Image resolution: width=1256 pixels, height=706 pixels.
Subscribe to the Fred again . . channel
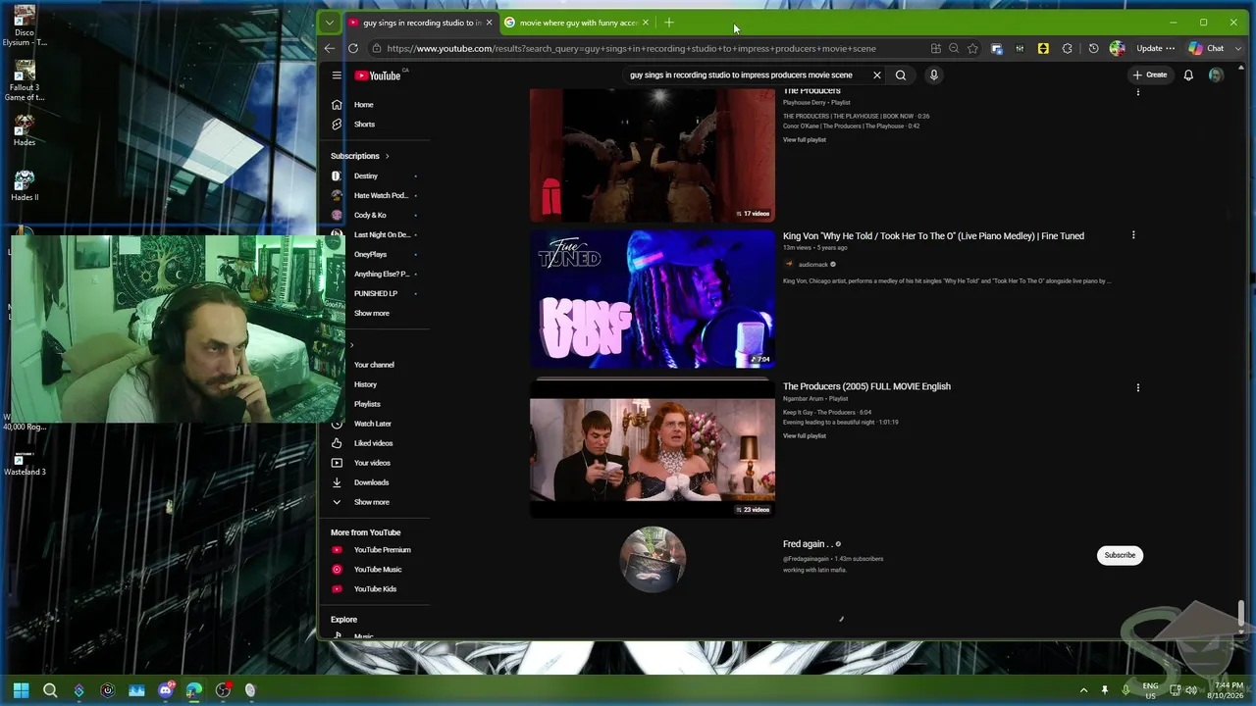1120,555
